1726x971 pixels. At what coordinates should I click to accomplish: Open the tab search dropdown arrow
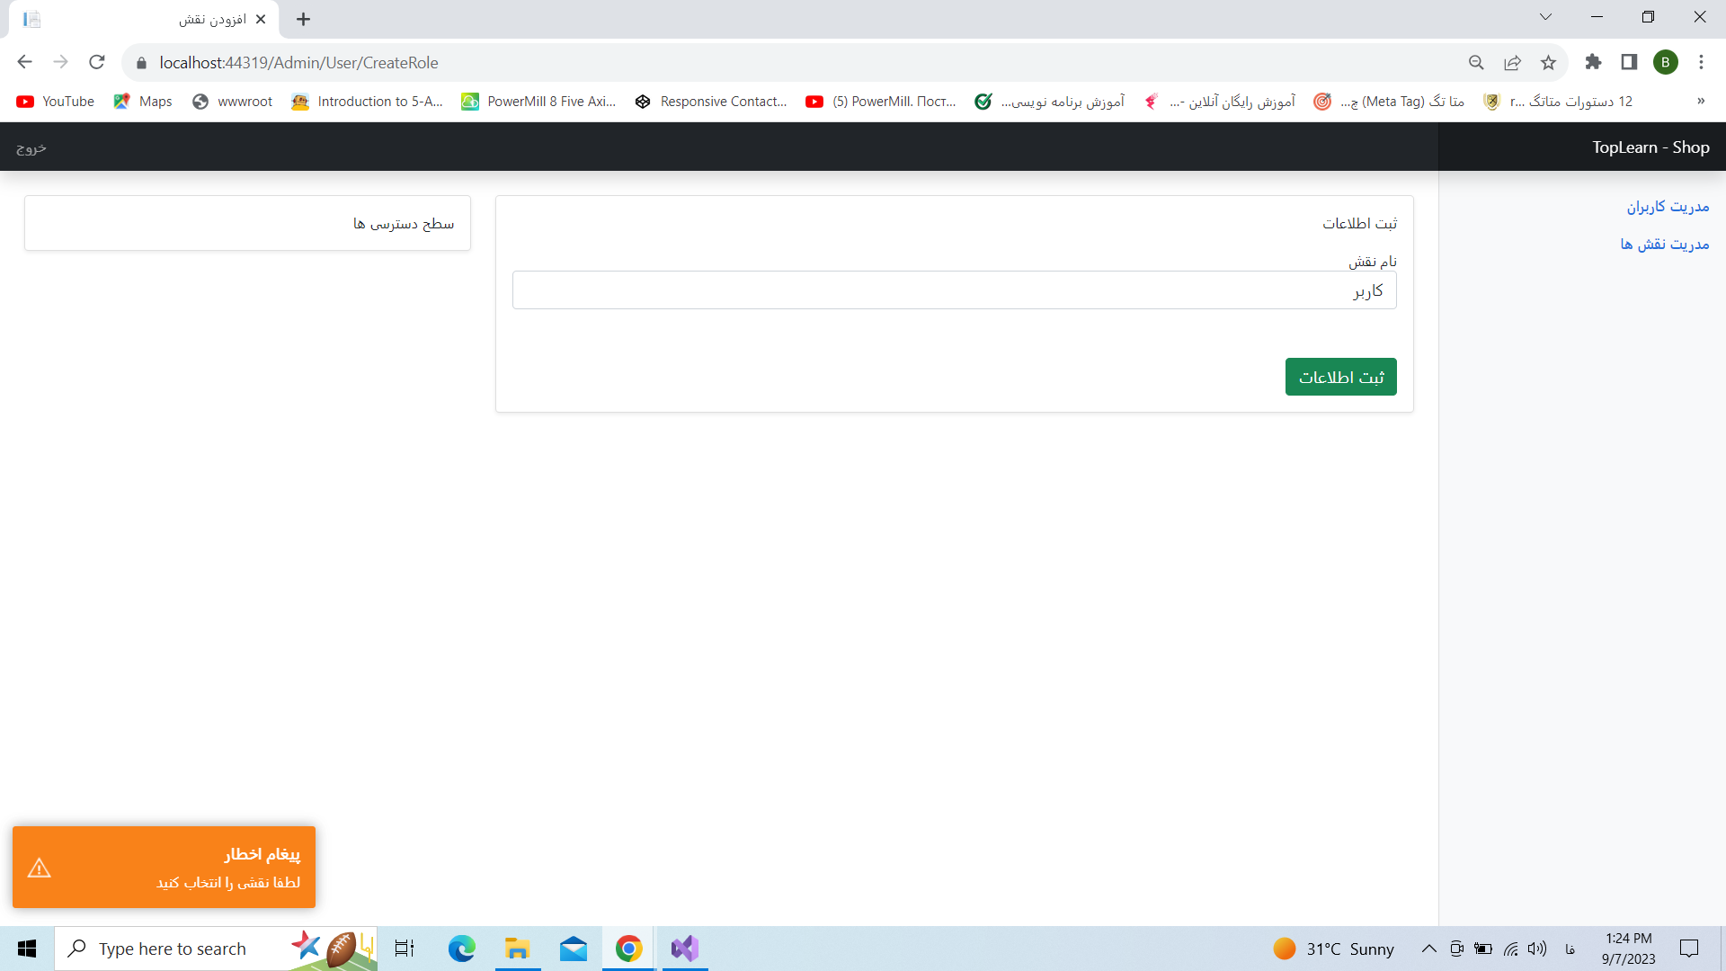1545,17
